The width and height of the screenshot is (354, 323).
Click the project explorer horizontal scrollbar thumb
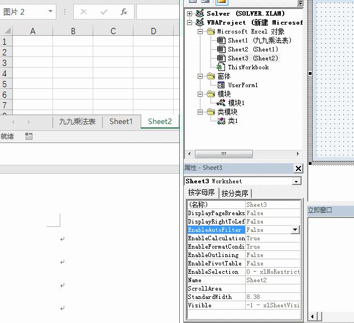[223, 154]
